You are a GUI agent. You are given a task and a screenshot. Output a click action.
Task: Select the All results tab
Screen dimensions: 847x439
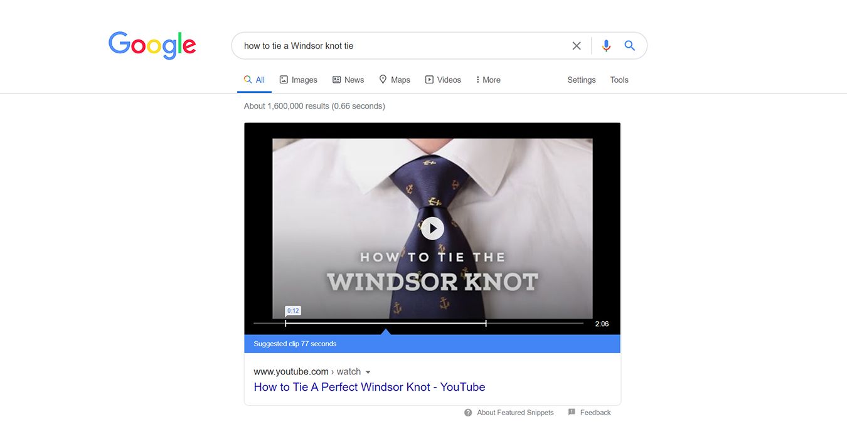254,80
